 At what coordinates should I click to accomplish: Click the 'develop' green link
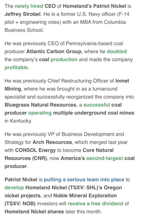tap(14, 187)
